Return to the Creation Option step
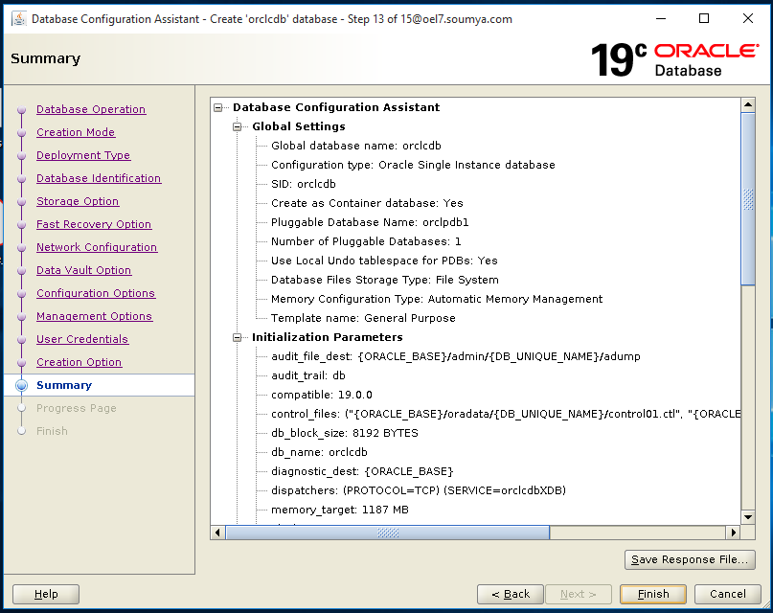The height and width of the screenshot is (613, 773). pos(79,362)
